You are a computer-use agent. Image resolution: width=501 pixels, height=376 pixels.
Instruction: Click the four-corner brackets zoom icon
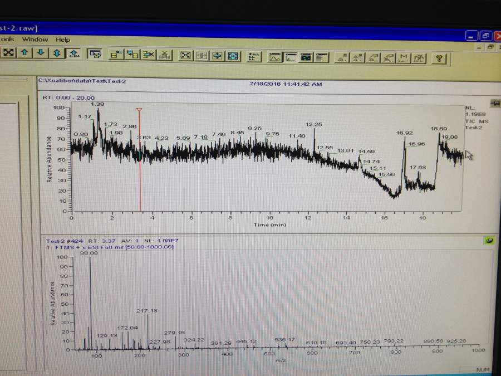(185, 56)
